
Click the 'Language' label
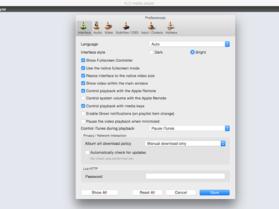[89, 44]
